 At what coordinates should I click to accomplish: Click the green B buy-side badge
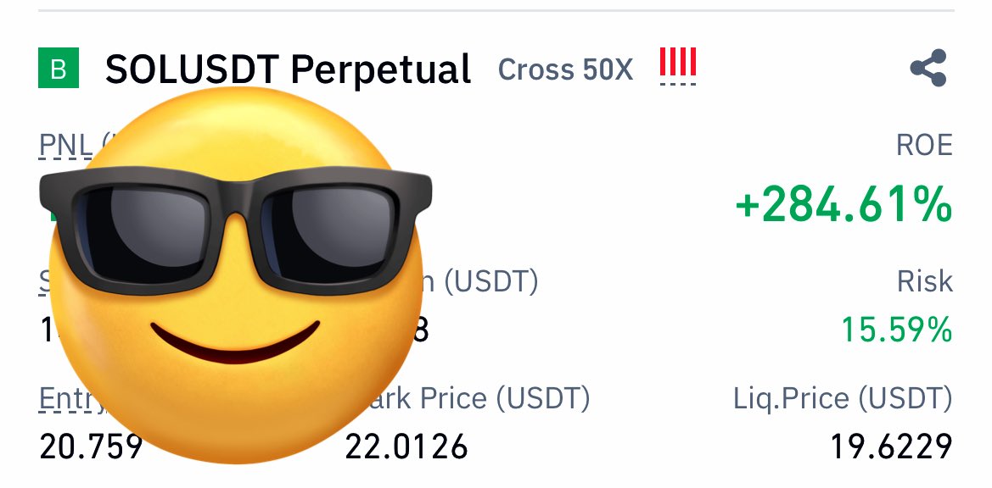click(59, 68)
